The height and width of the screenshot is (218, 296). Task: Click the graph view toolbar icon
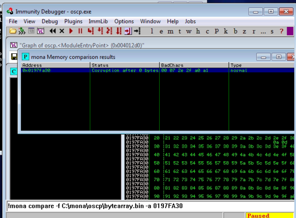click(x=40, y=31)
